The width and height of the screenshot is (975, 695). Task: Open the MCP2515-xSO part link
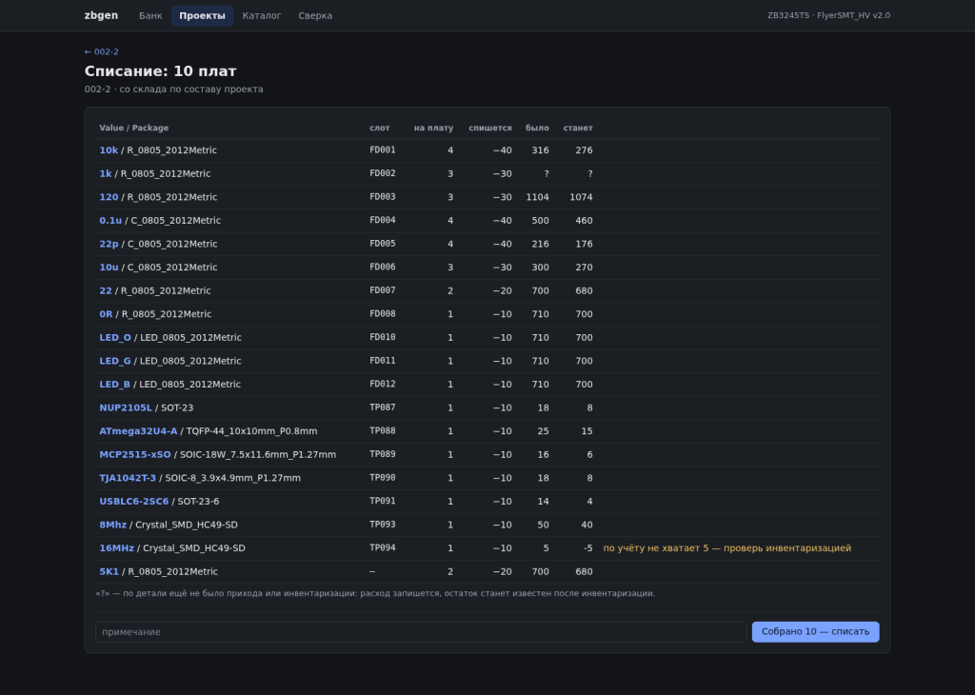(x=135, y=455)
